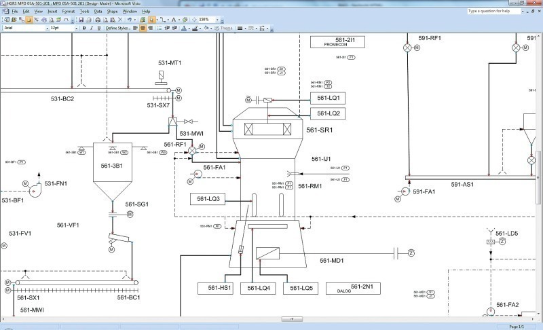543x330 pixels.
Task: Open the Shape menu
Action: [112, 12]
